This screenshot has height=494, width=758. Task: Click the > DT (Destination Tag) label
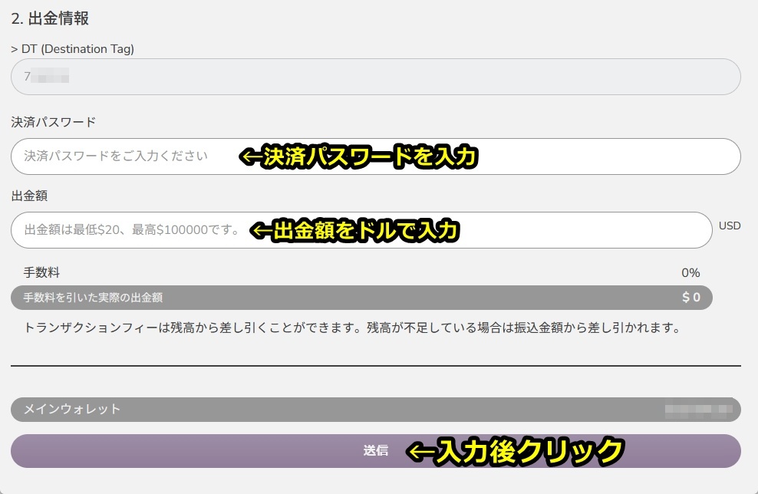pos(73,49)
